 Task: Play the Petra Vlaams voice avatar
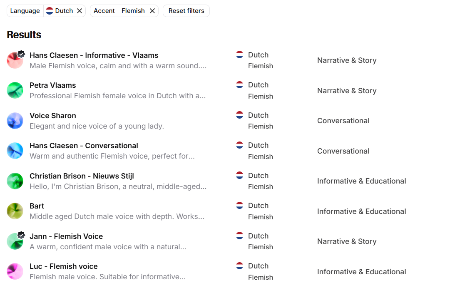pyautogui.click(x=15, y=90)
